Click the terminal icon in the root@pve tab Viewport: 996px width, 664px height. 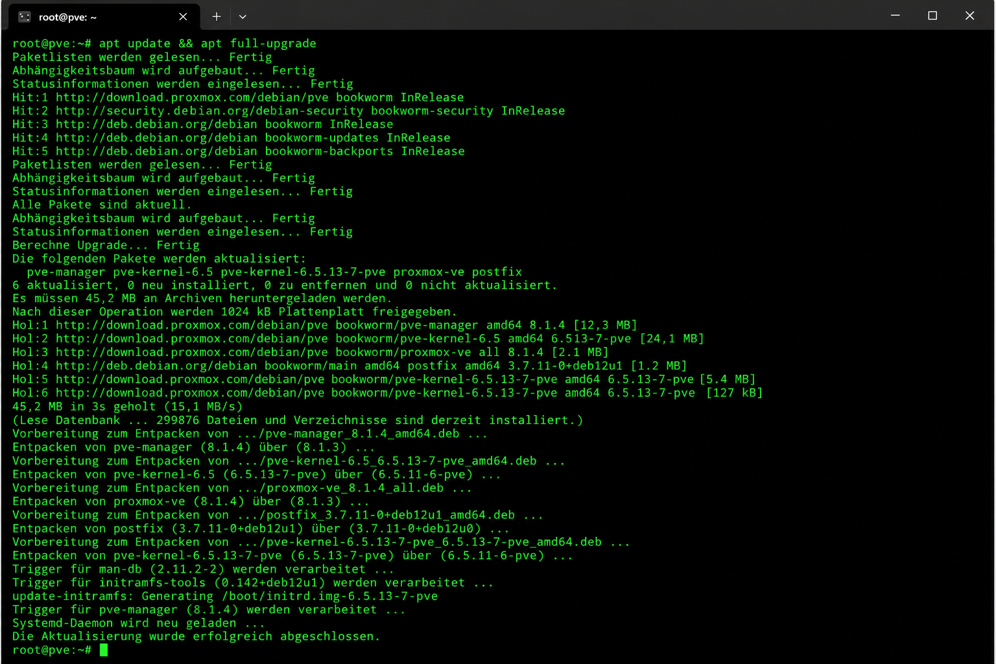(x=25, y=17)
